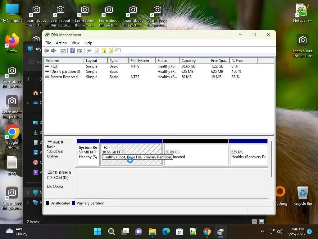Viewport: 318px width, 239px height.
Task: Click the 1.22 GB free space cell
Action: click(217, 66)
